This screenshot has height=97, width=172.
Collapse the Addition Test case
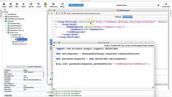coord(8,35)
